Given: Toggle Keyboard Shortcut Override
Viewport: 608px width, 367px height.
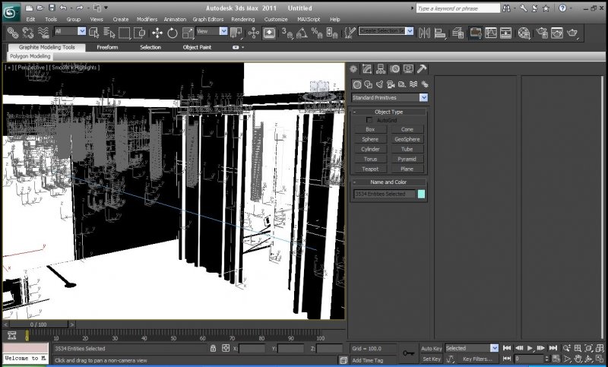Looking at the screenshot, I should click(x=270, y=33).
